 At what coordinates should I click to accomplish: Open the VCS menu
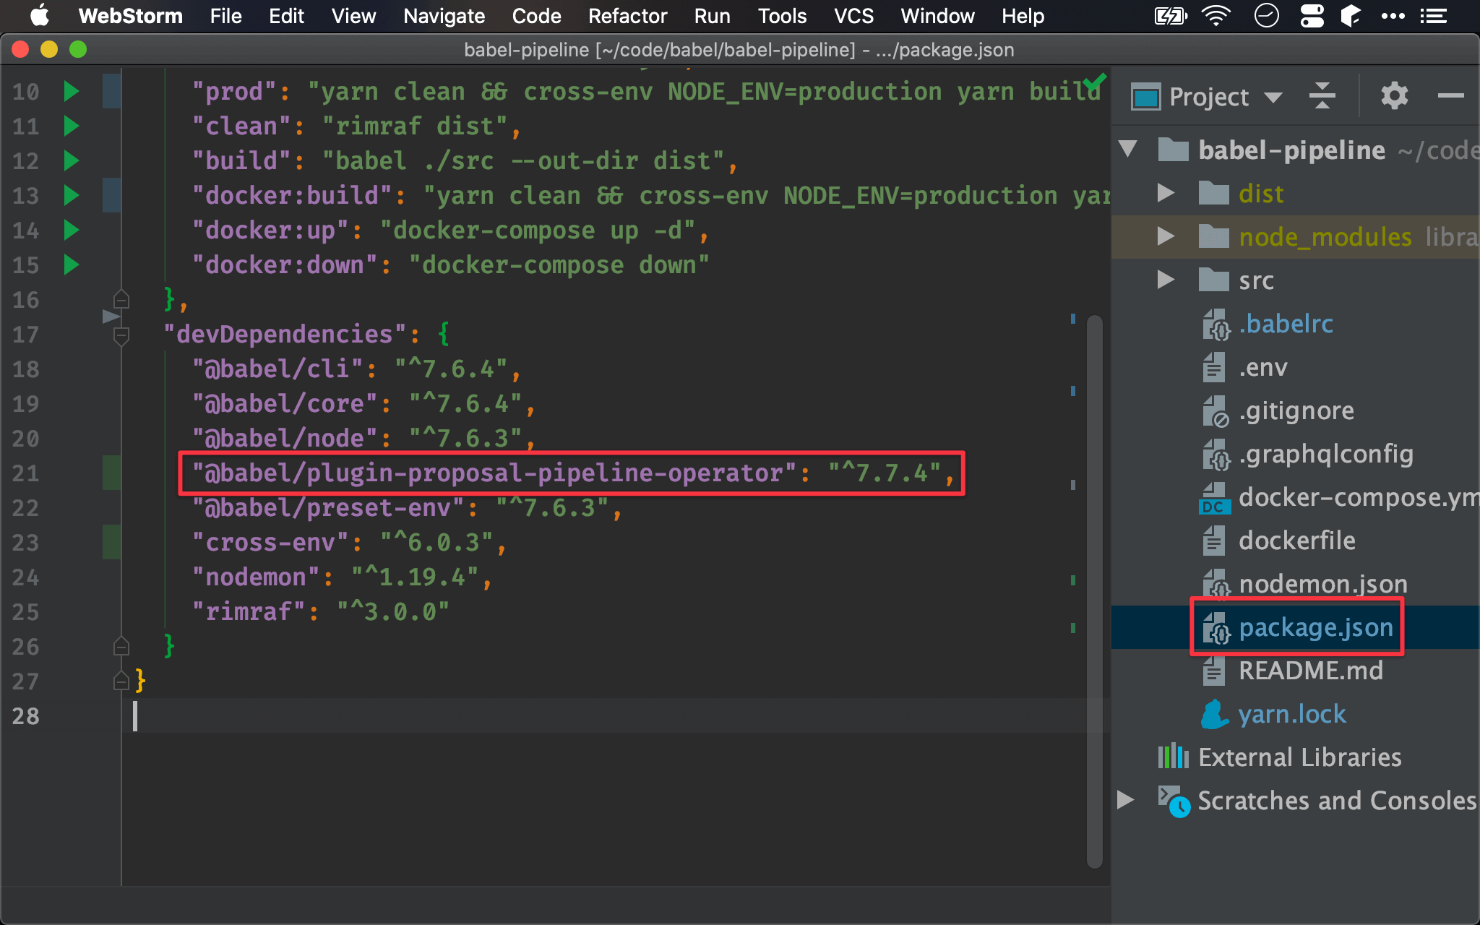(853, 16)
